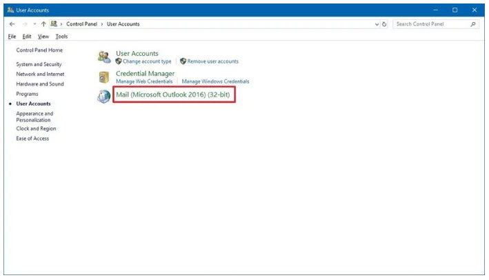Maximize the User Accounts window
This screenshot has width=489, height=280.
(x=455, y=10)
